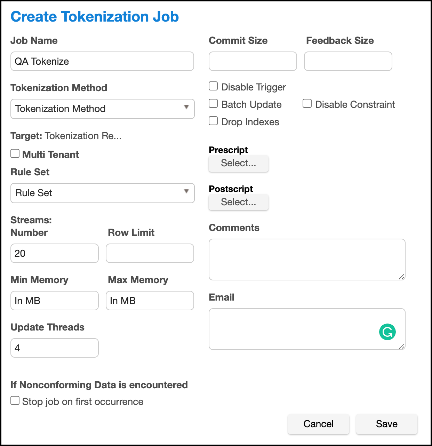Click the Feedback Size field
Screen dimensions: 432x446
click(348, 62)
